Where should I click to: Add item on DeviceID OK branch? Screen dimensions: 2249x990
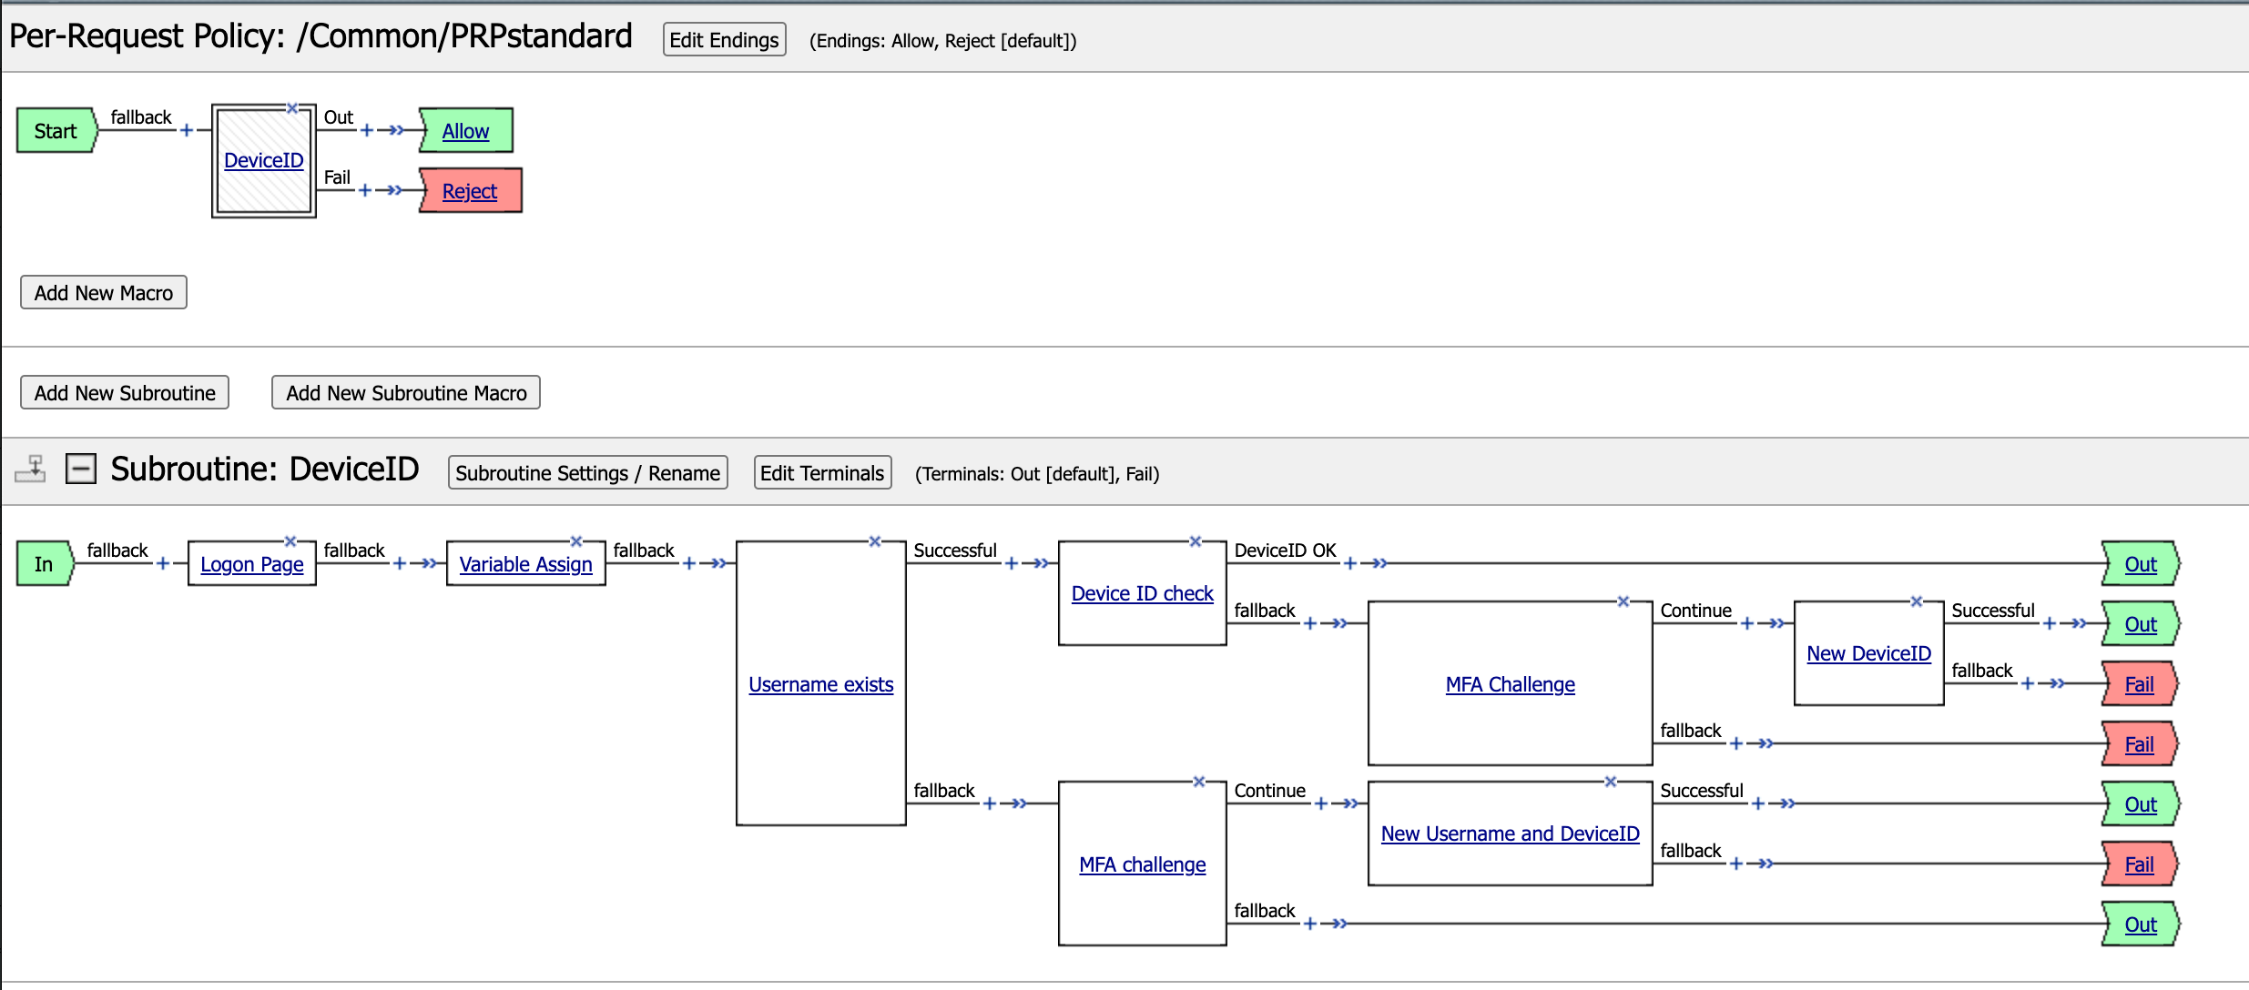tap(1350, 563)
